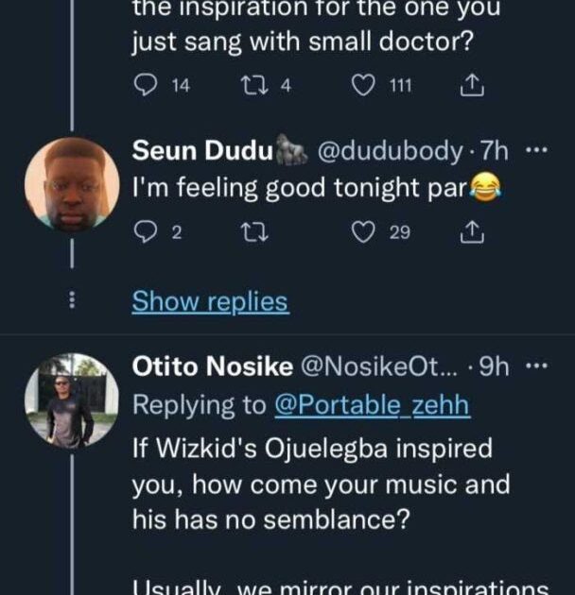
Task: Reply to Seun Dudu's tweet
Action: 145,233
